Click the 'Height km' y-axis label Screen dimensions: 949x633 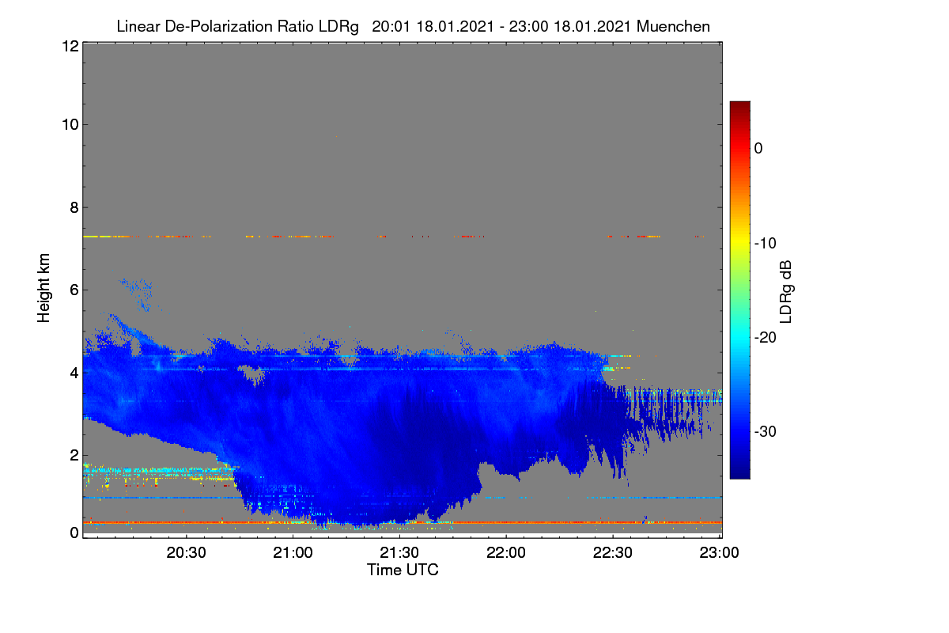(x=43, y=287)
